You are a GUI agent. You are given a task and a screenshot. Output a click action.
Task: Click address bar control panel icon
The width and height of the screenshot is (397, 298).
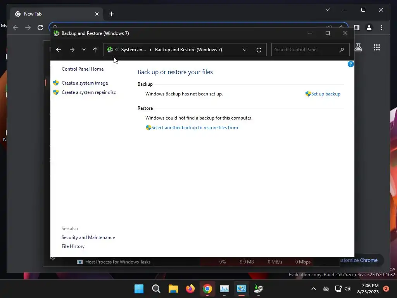[x=110, y=50]
